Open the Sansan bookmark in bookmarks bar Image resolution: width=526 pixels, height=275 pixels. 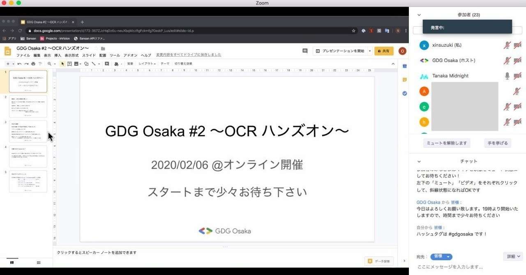click(28, 39)
